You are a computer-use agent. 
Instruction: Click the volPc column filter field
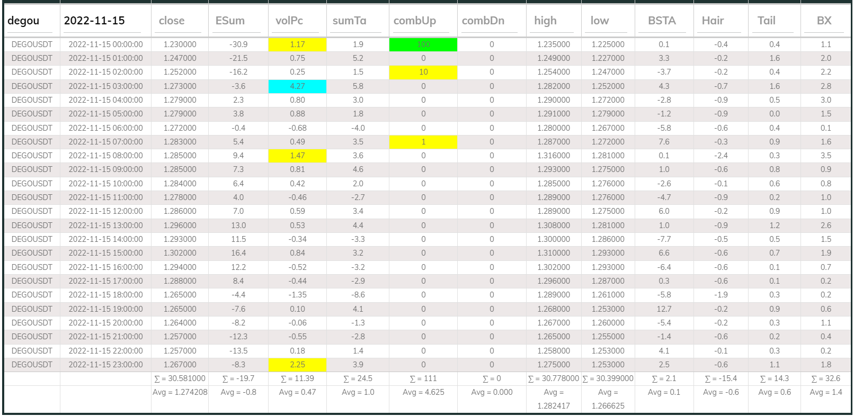click(297, 21)
